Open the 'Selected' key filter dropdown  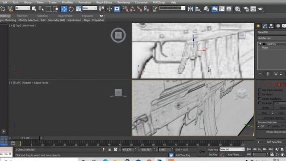(231, 149)
